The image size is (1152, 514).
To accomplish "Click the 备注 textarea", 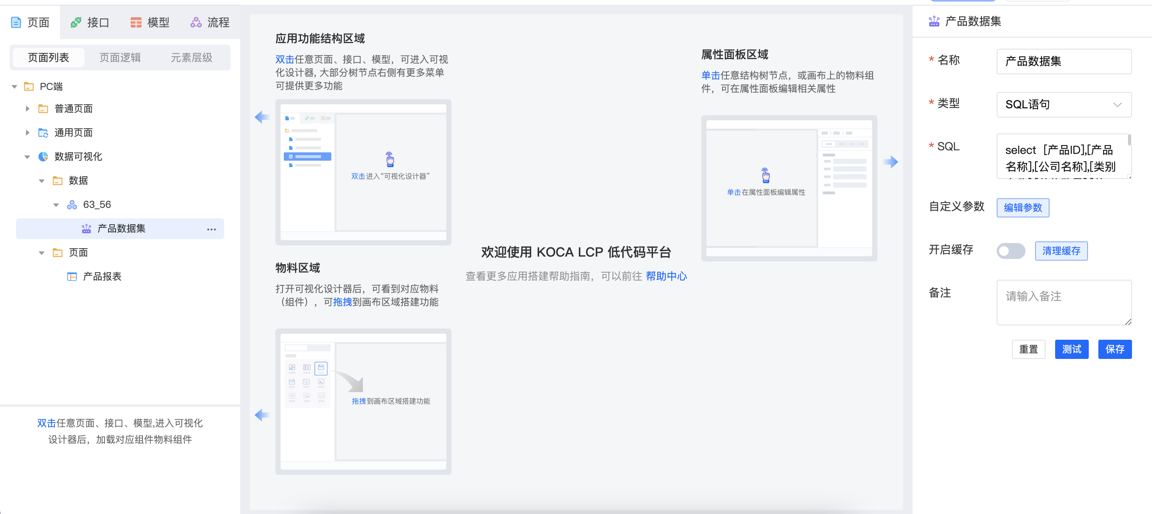I will tap(1064, 302).
